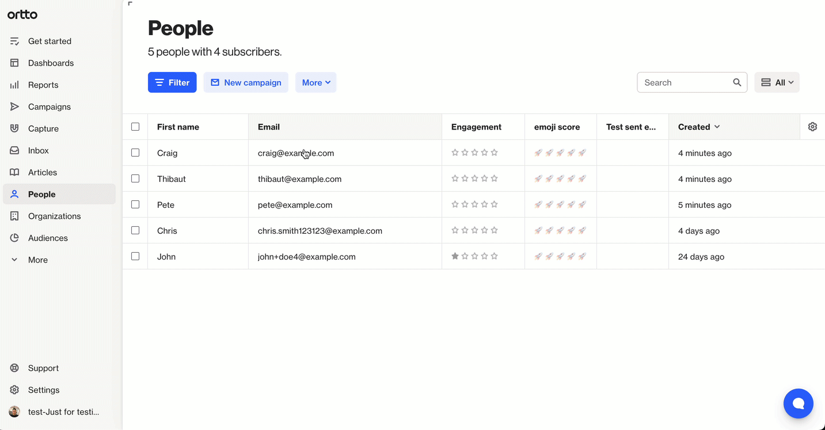Click the New campaign button
Screen dimensions: 825x430
[246, 82]
